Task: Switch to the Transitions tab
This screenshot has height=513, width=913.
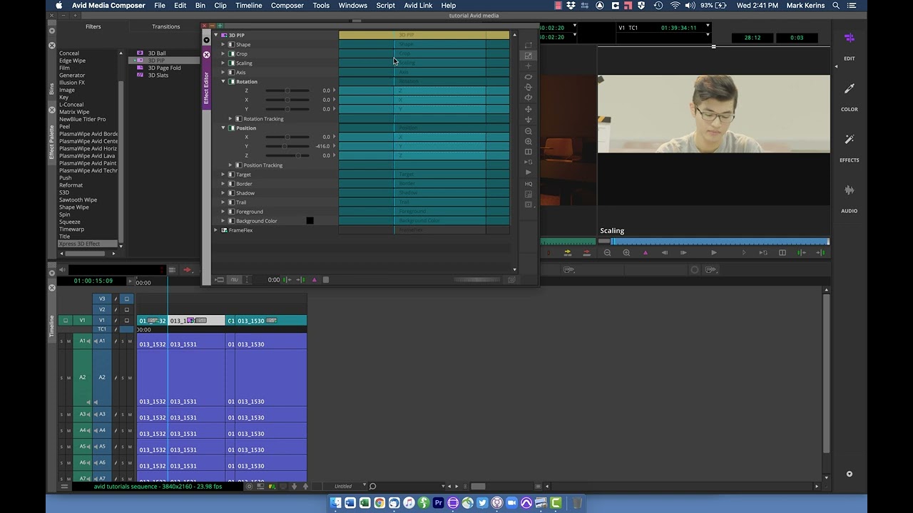Action: tap(165, 27)
